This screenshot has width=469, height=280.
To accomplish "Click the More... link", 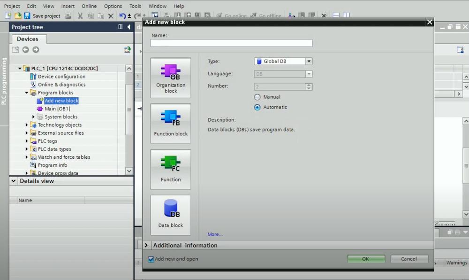I will tap(215, 234).
